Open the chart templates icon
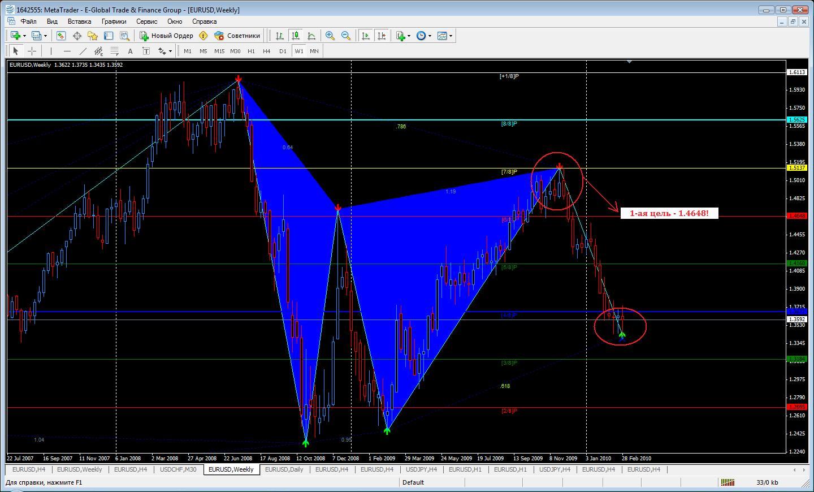This screenshot has height=492, width=814. (442, 36)
